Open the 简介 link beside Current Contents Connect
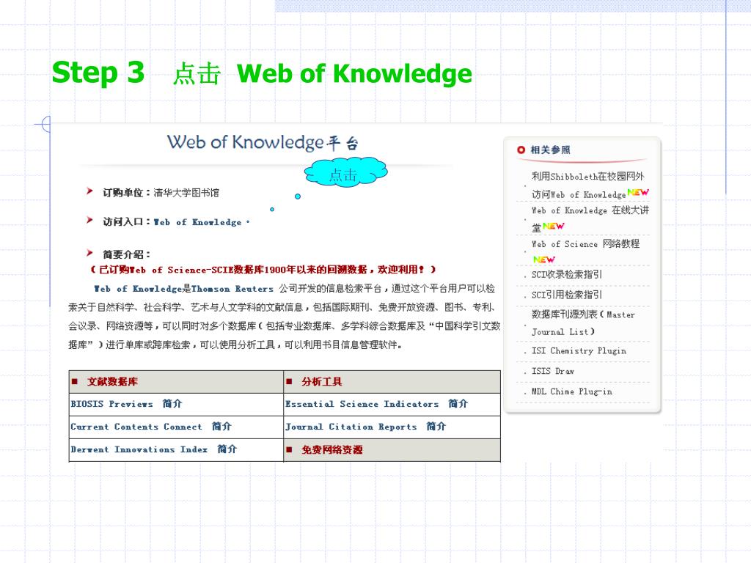Viewport: 751px width, 563px height. [221, 426]
